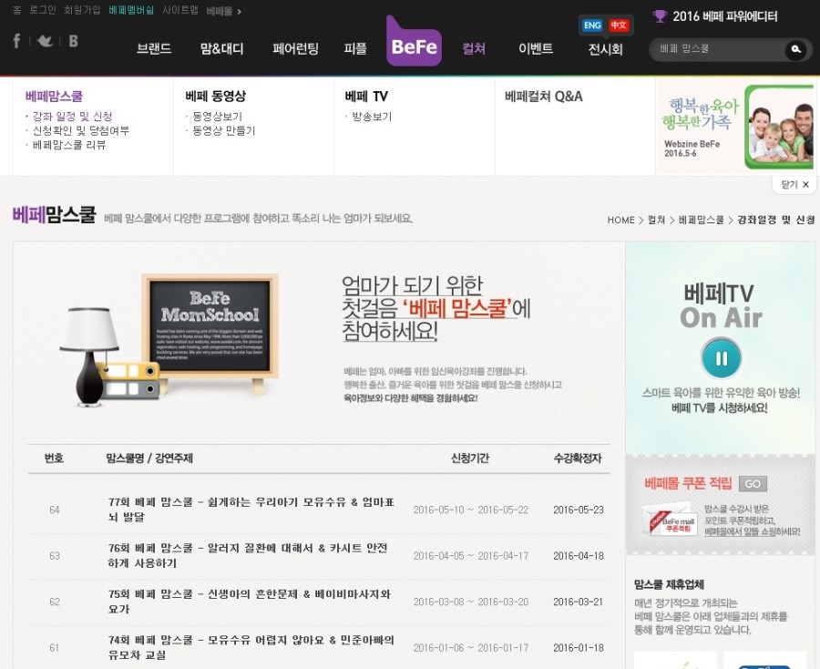Click the 회원가입 link

click(x=82, y=10)
